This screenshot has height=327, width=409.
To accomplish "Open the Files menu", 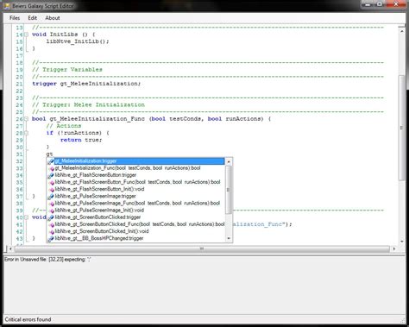I will tap(15, 18).
